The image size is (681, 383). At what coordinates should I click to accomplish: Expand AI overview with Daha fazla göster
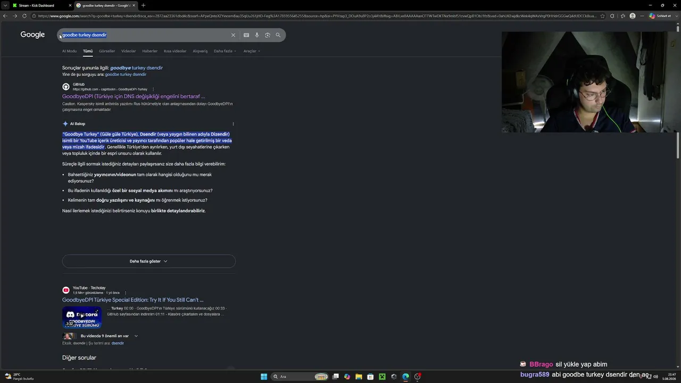[149, 261]
